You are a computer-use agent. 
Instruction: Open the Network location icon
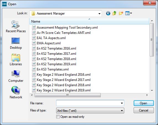coord(16,93)
